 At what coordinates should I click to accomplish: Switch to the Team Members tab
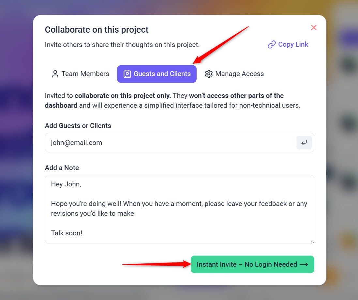pyautogui.click(x=81, y=74)
